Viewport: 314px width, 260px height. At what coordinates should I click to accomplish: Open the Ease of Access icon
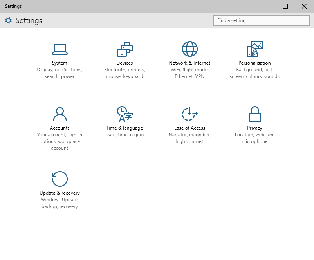coord(189,114)
